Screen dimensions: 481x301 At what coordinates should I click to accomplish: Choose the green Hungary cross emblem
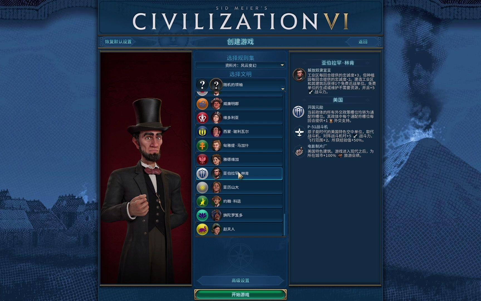(202, 145)
